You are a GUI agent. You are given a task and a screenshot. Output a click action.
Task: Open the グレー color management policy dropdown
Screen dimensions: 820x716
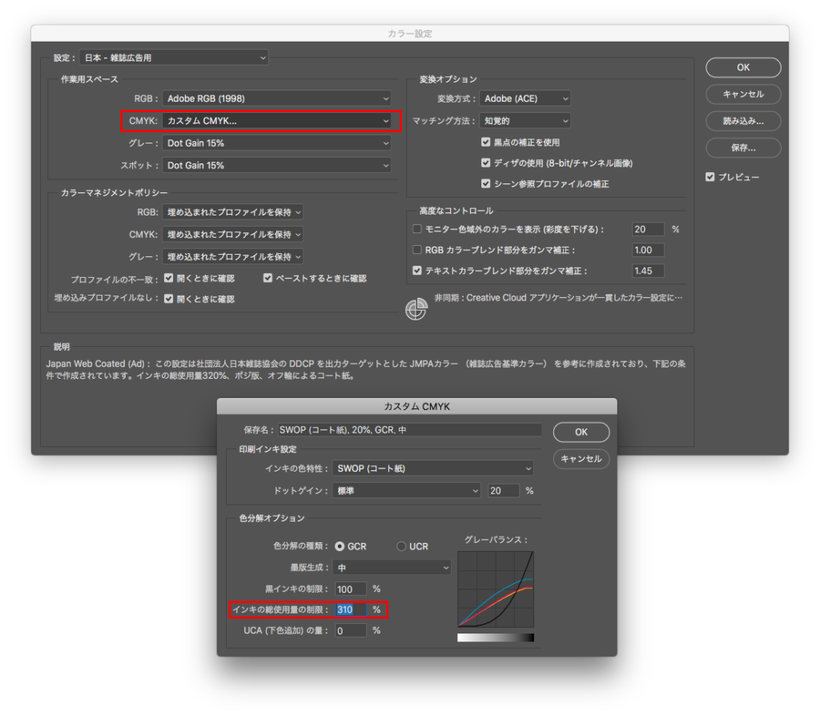coord(233,257)
